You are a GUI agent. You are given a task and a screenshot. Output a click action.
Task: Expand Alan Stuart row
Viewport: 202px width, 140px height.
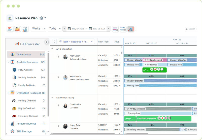59,57
